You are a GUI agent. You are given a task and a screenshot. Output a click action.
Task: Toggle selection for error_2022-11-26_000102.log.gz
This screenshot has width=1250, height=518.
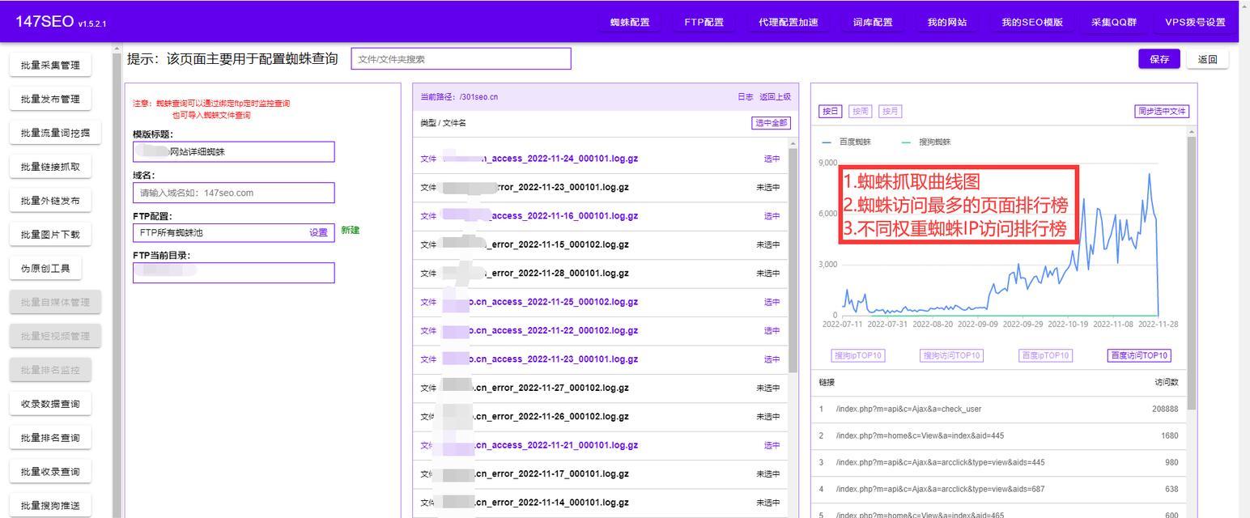pyautogui.click(x=768, y=417)
